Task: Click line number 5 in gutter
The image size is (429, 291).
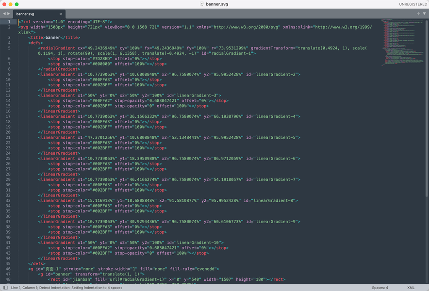Action: [9, 48]
